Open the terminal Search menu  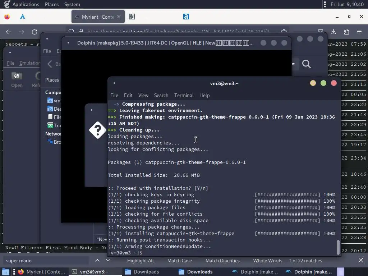pos(161,95)
